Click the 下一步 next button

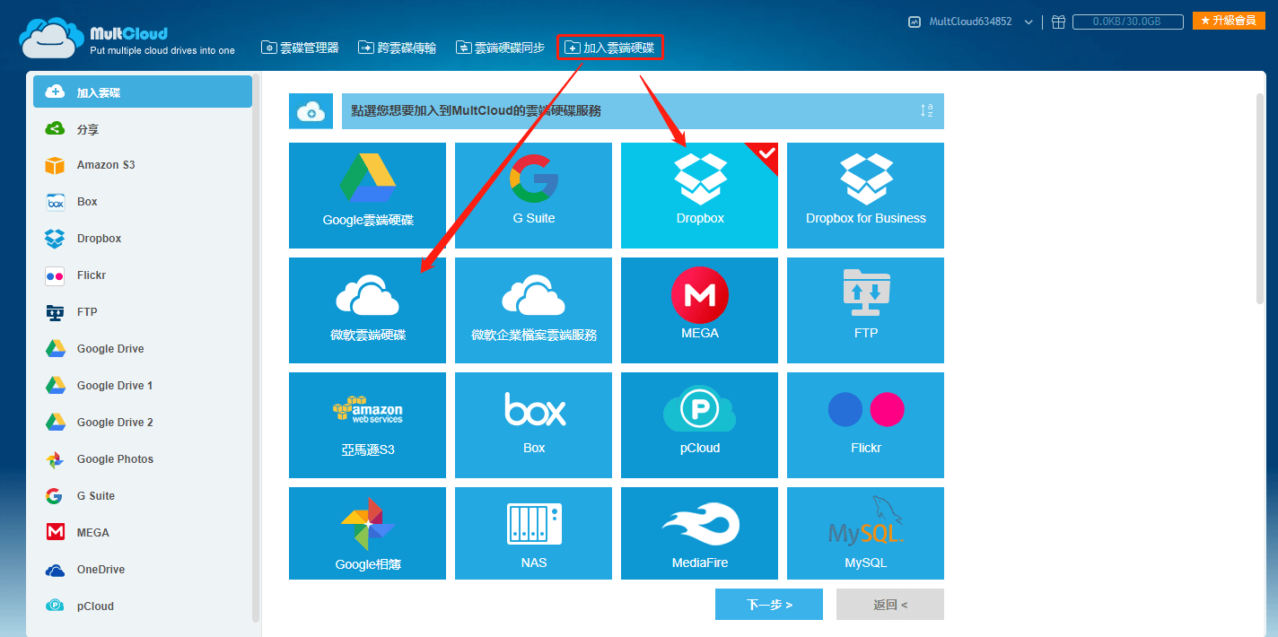769,605
